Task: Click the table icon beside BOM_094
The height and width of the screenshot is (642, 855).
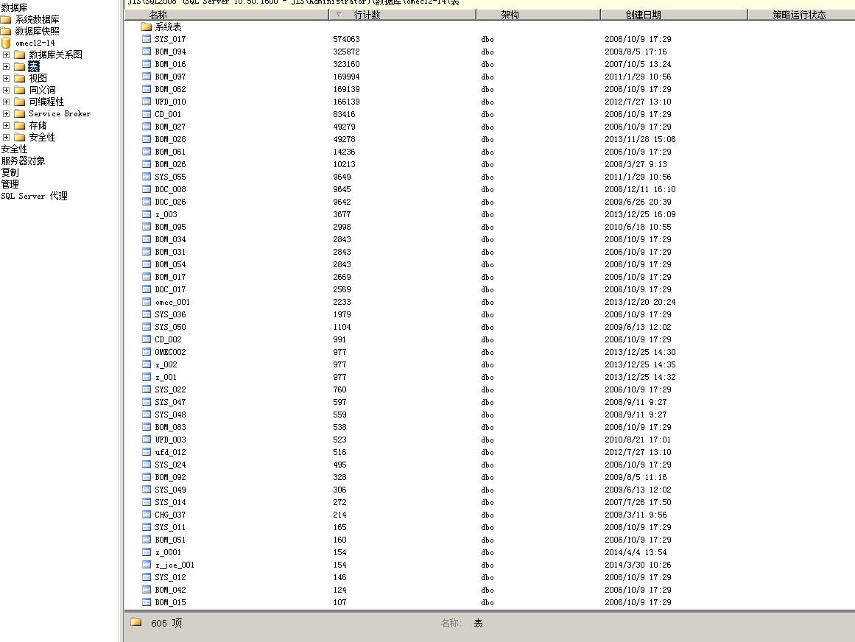Action: tap(146, 52)
